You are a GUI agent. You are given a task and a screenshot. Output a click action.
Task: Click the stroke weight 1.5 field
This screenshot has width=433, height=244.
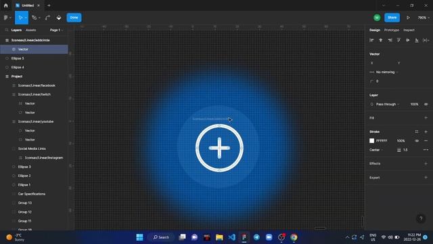pyautogui.click(x=405, y=150)
